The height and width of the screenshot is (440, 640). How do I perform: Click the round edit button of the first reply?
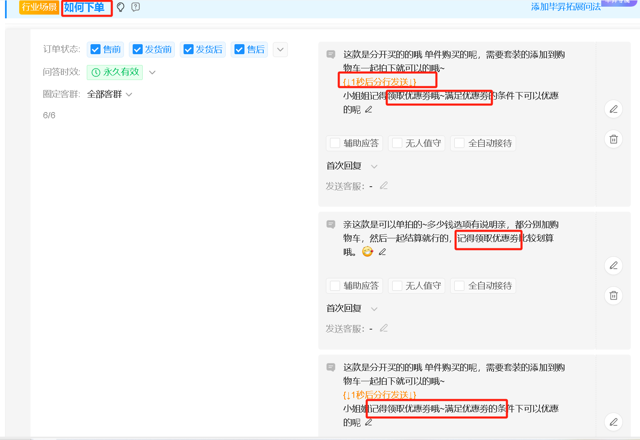tap(614, 109)
